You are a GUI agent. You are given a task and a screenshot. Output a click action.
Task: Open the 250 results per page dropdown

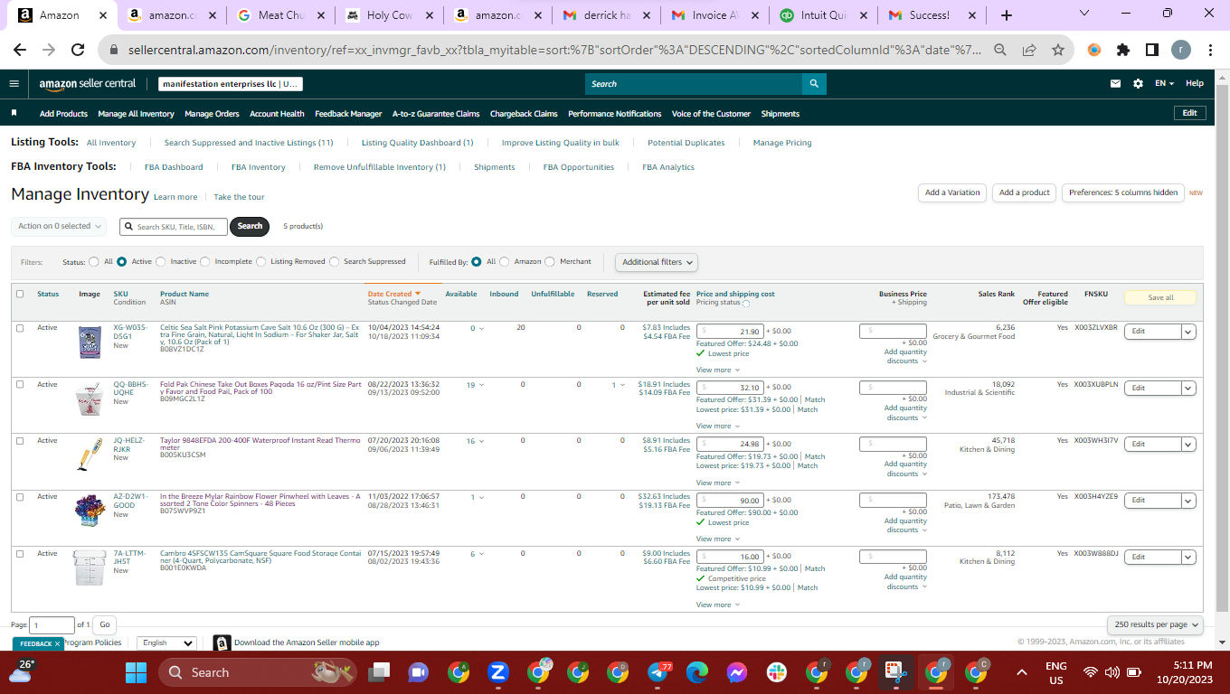pos(1155,624)
